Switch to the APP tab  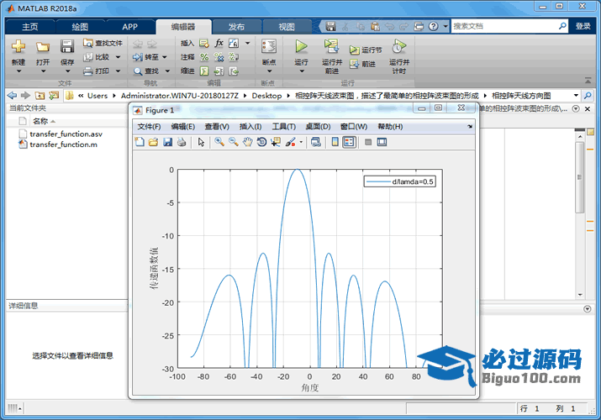click(x=130, y=26)
